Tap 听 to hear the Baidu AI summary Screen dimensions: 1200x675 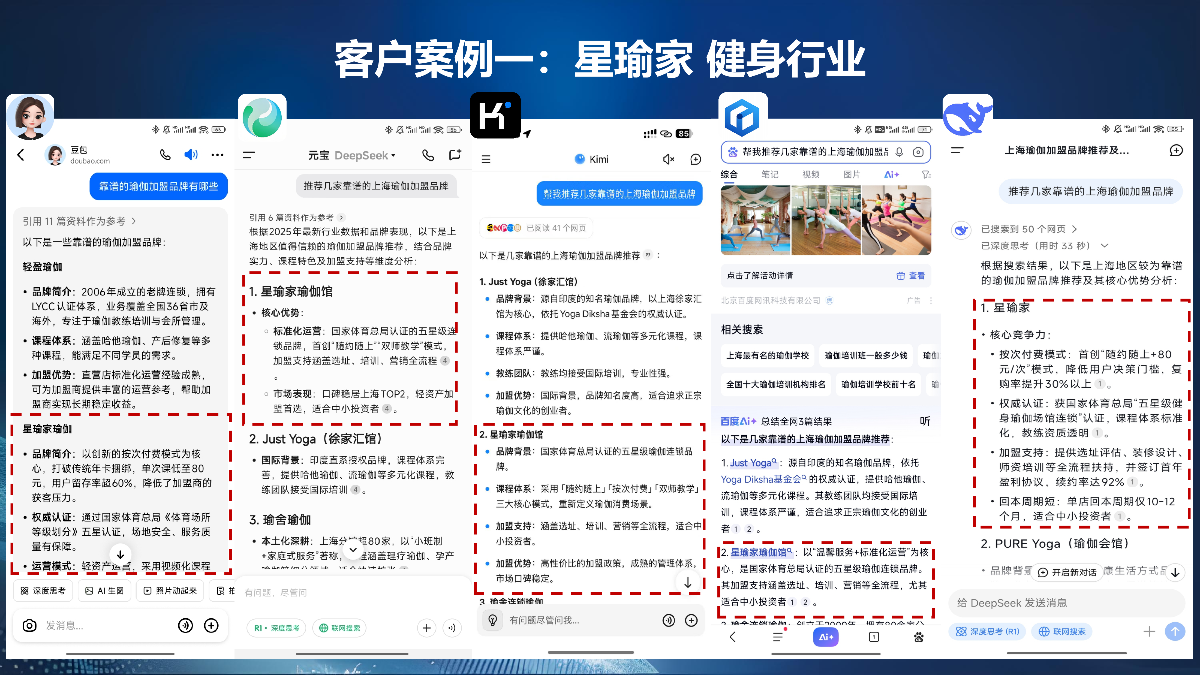click(925, 421)
